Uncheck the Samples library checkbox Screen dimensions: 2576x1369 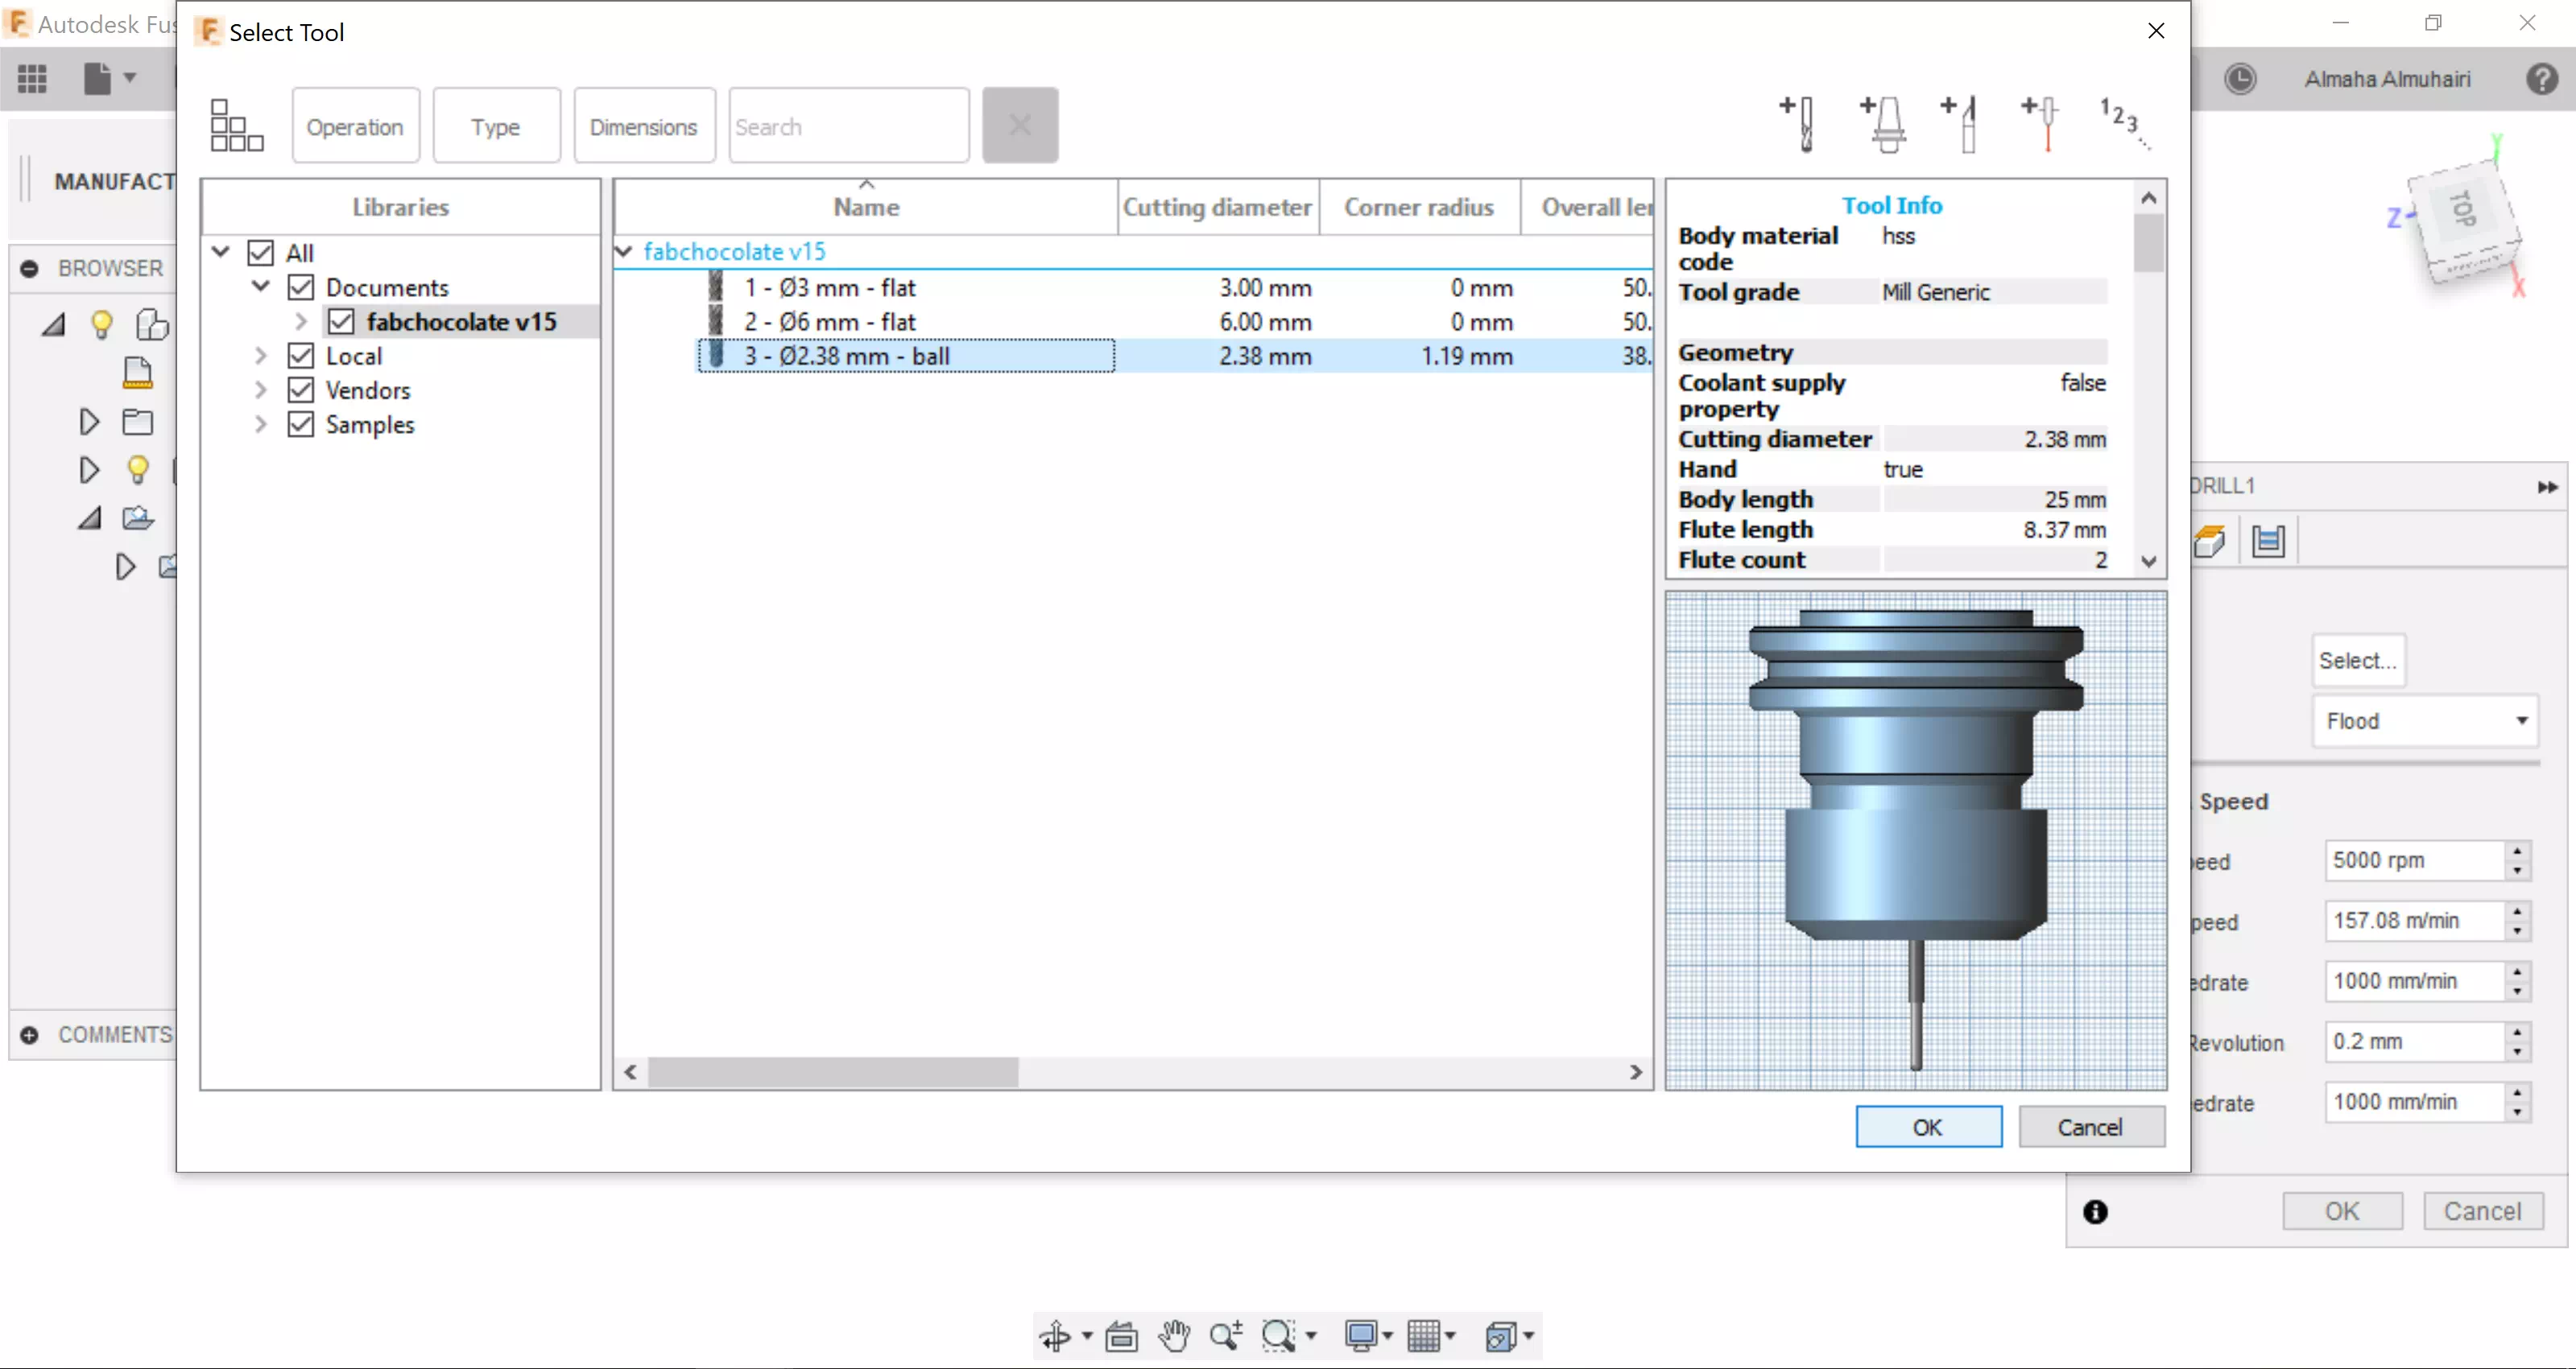[x=301, y=423]
